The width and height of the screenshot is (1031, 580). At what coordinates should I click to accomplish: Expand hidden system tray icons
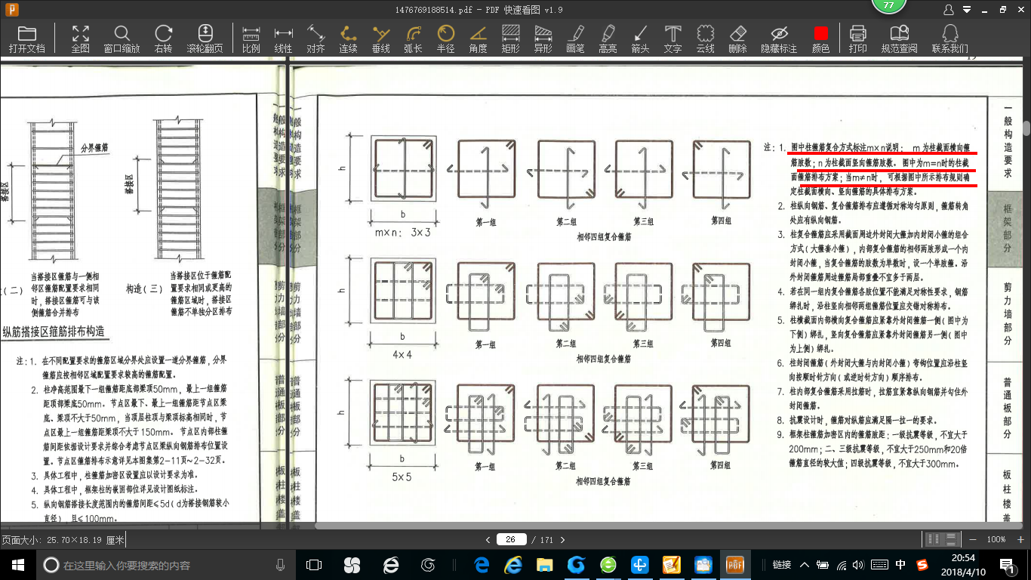point(805,564)
